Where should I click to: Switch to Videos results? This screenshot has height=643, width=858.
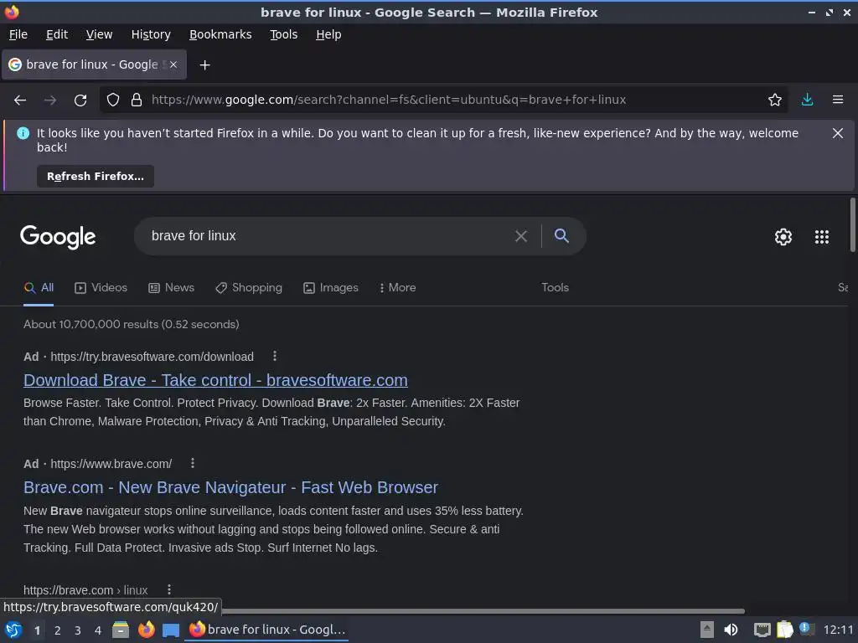click(x=101, y=288)
